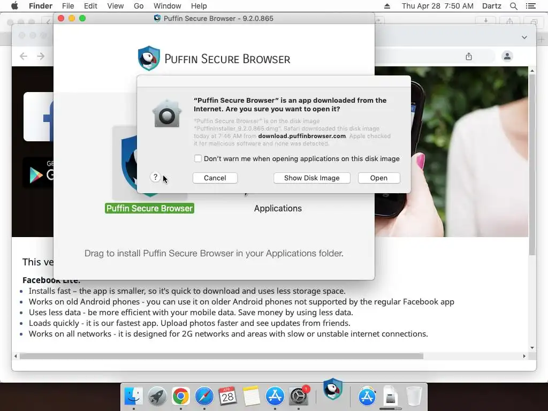Screen dimensions: 548x411
Task: Click the share icon in background browser
Action: (x=469, y=56)
